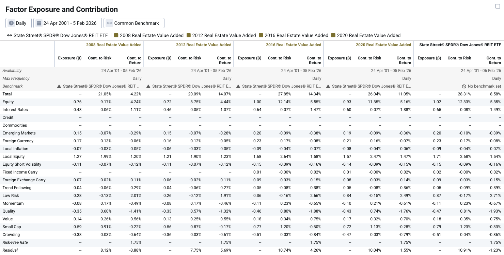Select the Local Equity factor row label
Viewport: 504px width, 255px height.
click(x=14, y=157)
